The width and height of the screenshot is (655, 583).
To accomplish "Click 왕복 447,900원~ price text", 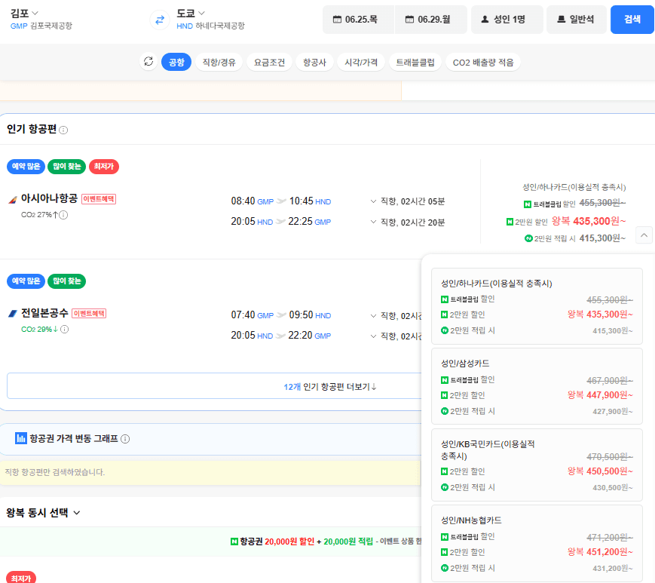I will (600, 395).
